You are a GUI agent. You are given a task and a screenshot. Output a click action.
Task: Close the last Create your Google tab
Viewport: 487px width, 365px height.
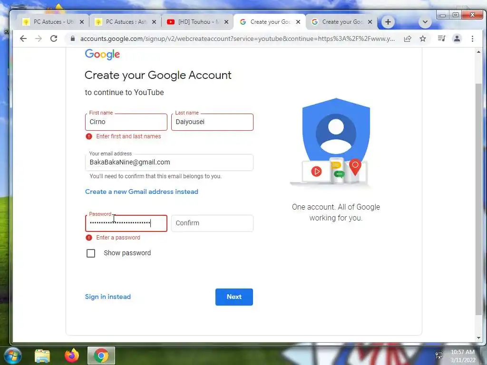(x=370, y=22)
